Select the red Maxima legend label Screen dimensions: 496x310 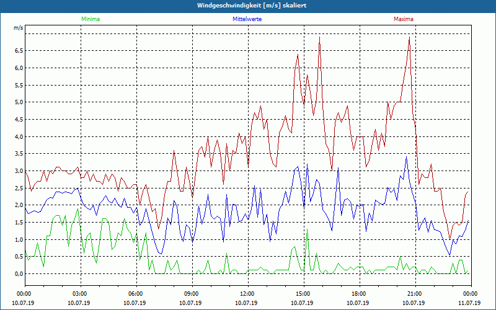404,19
